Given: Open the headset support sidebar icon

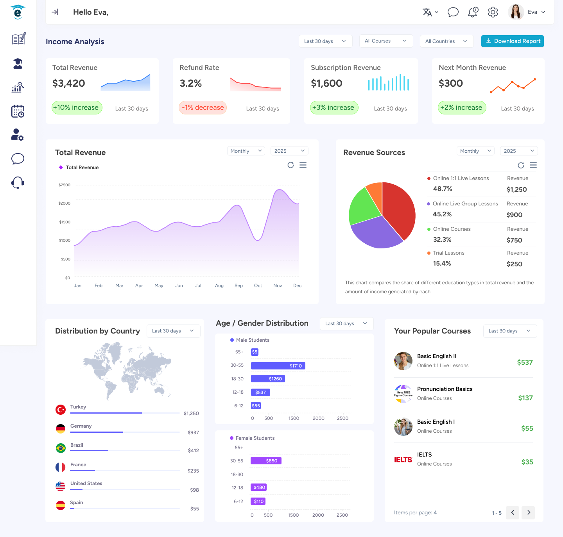Looking at the screenshot, I should (18, 182).
